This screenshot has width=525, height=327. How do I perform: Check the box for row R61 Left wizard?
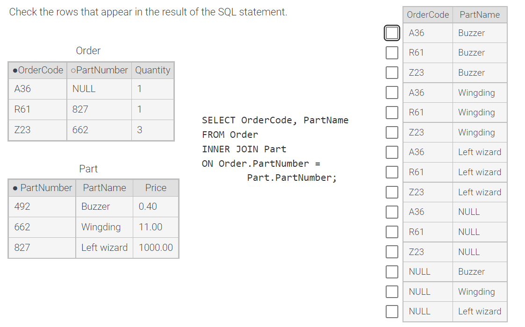click(x=392, y=172)
